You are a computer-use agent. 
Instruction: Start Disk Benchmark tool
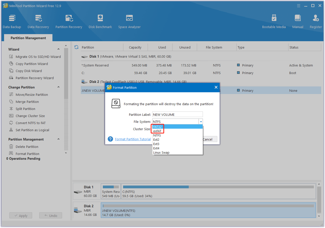(100, 21)
